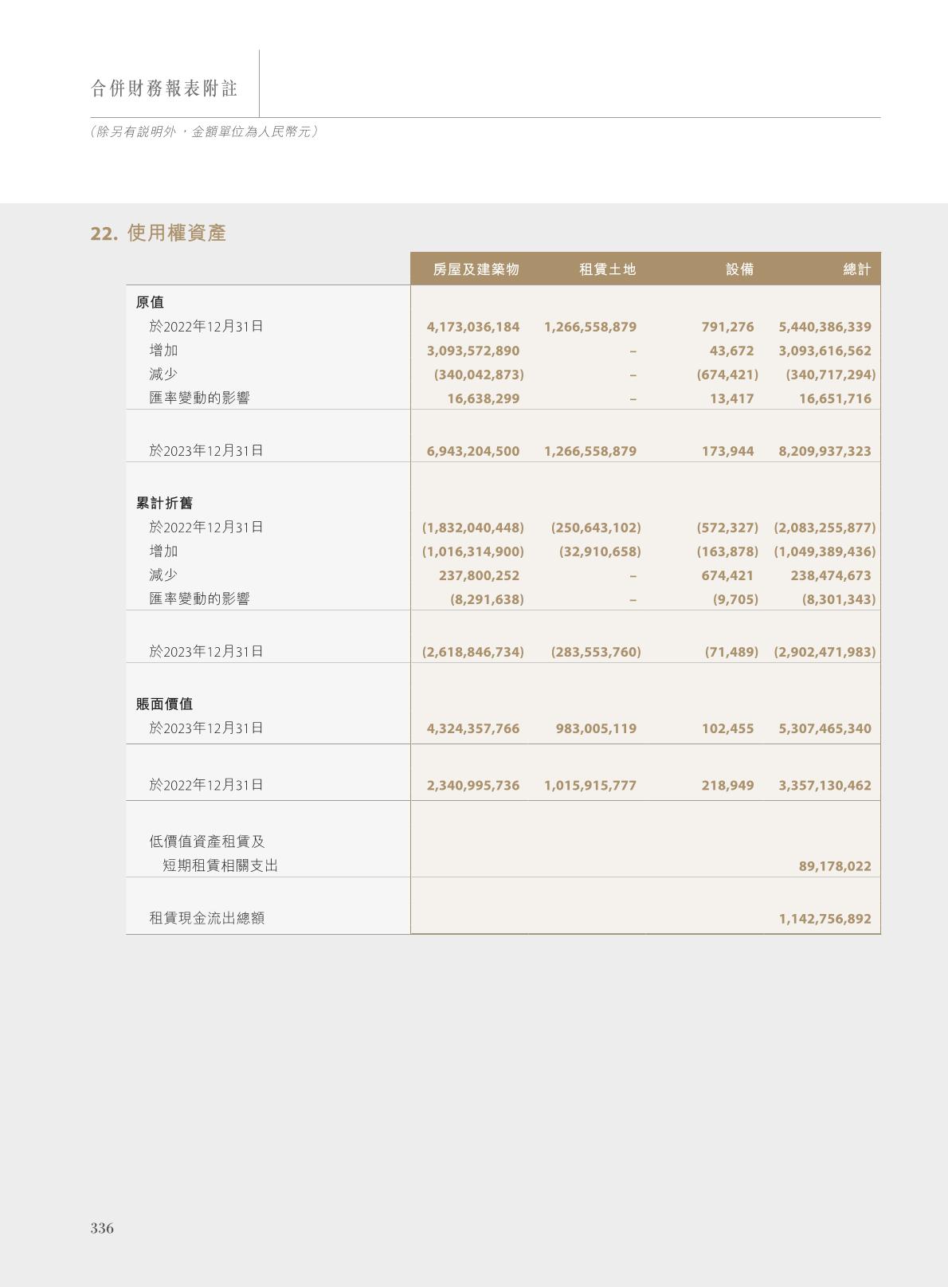Screen dimensions: 948x1287
Task: Click the 總計 column header
Action: (x=856, y=269)
